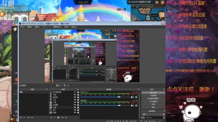Decrease transition duration with the down stepper
The image size is (218, 122).
click(164, 118)
